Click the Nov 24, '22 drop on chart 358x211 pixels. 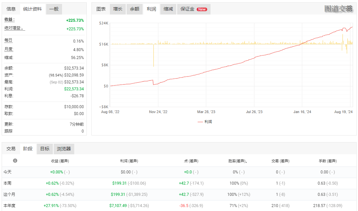pos(153,82)
